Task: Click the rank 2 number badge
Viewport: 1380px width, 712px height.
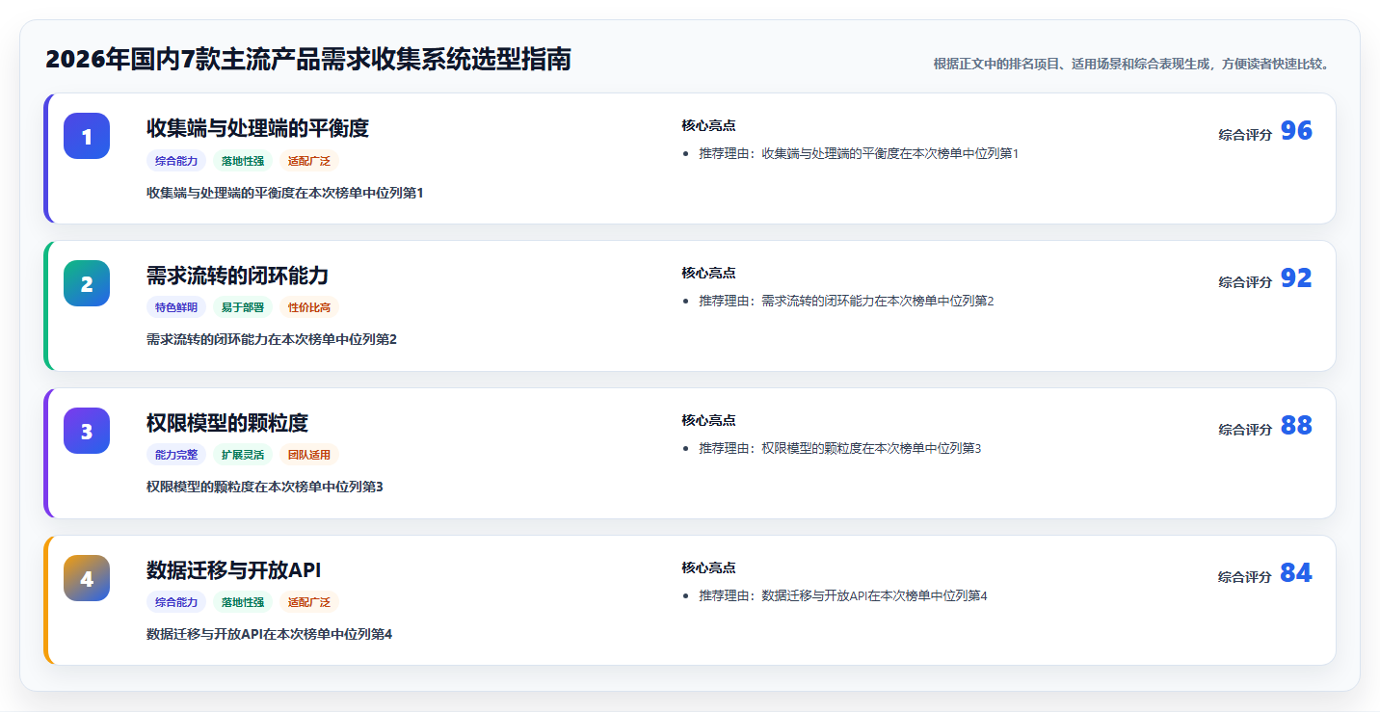Action: point(87,283)
